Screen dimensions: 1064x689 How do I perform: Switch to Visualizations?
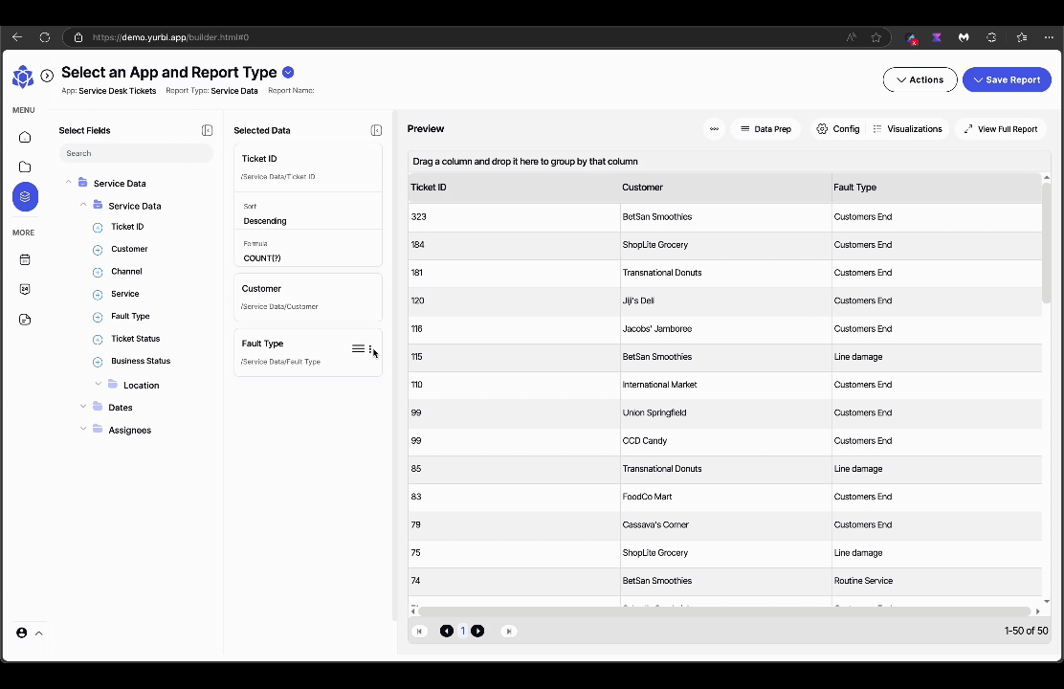907,129
